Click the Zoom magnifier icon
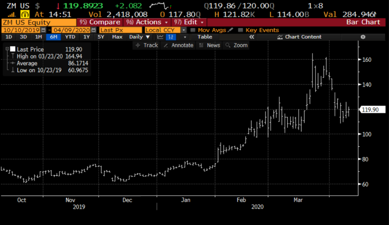 coord(228,45)
